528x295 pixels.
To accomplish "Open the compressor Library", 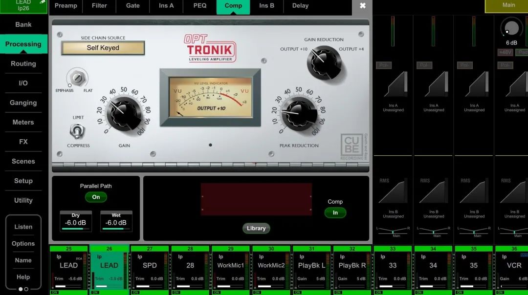I will coord(256,228).
